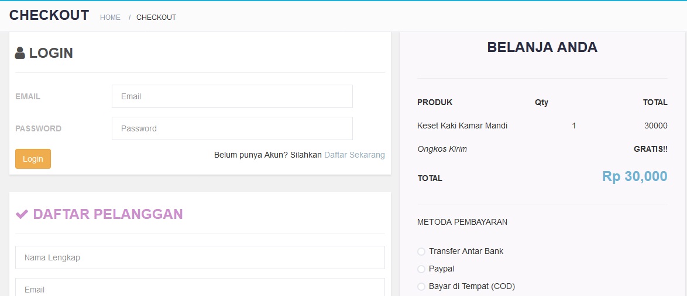Open the Daftar Sekarang registration link

pyautogui.click(x=354, y=155)
